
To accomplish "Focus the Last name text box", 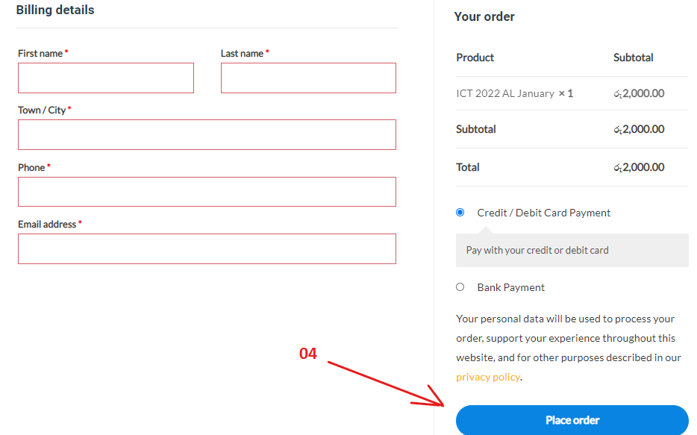I will click(x=308, y=78).
